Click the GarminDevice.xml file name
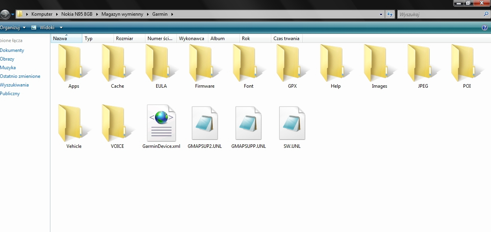491x232 pixels. click(x=161, y=146)
